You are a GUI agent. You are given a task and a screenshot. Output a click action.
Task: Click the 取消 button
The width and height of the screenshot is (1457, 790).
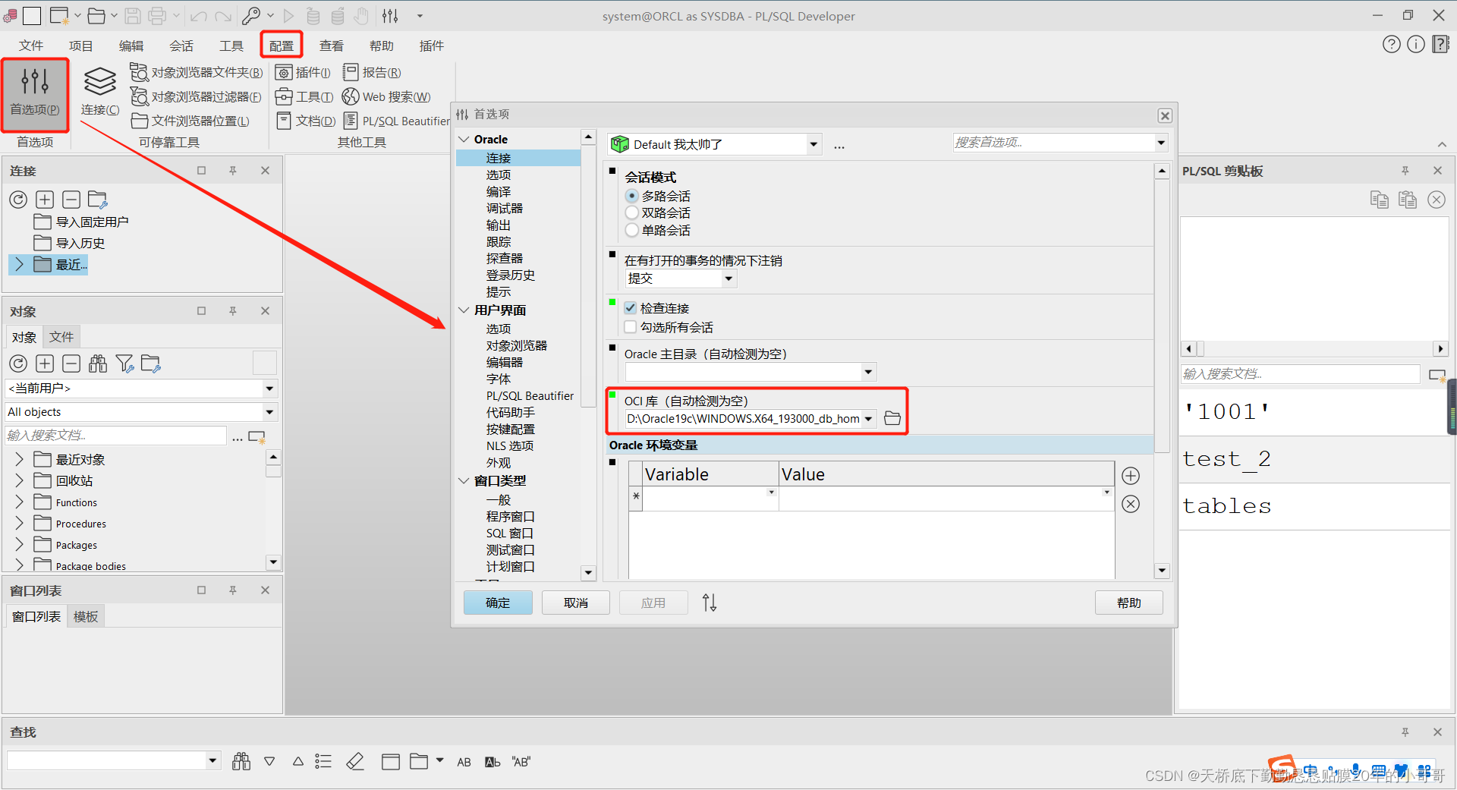(576, 603)
